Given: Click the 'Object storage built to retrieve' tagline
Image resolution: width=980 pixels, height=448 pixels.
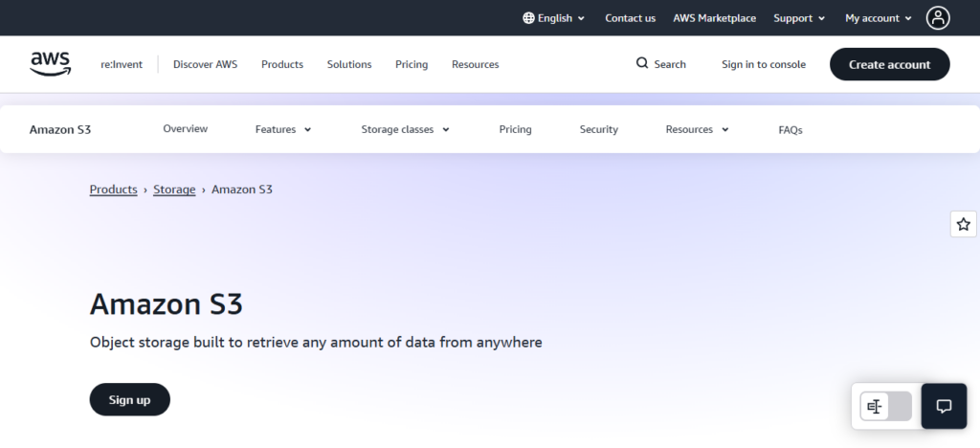Looking at the screenshot, I should tap(316, 343).
